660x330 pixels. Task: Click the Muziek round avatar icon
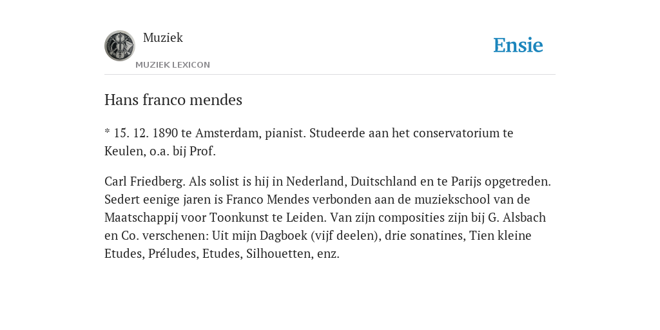[x=119, y=46]
